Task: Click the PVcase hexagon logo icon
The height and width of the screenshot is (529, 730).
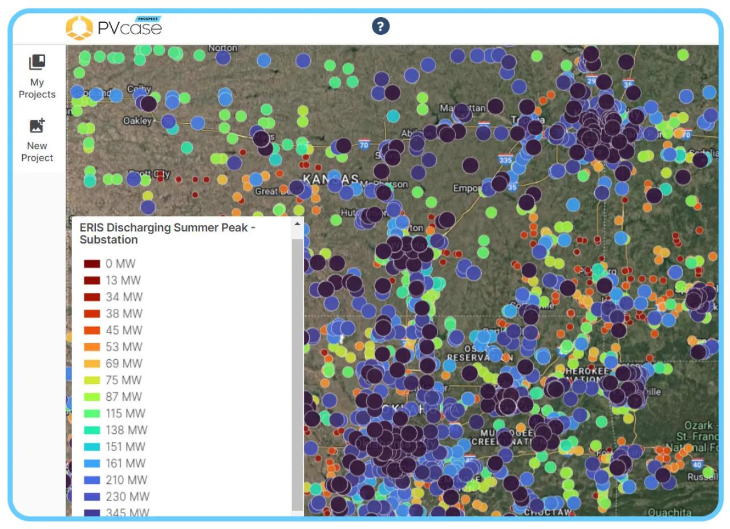Action: (79, 27)
